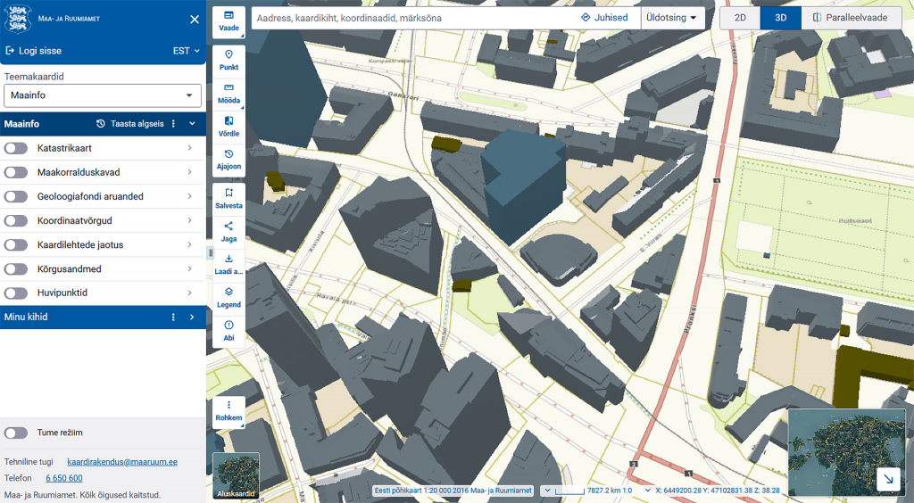Image resolution: width=914 pixels, height=503 pixels.
Task: Expand Kõrgusandmed row chevron
Action: 189,269
